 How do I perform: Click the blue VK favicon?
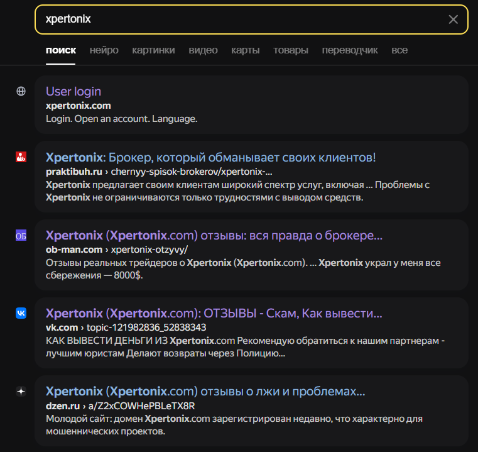[x=21, y=313]
